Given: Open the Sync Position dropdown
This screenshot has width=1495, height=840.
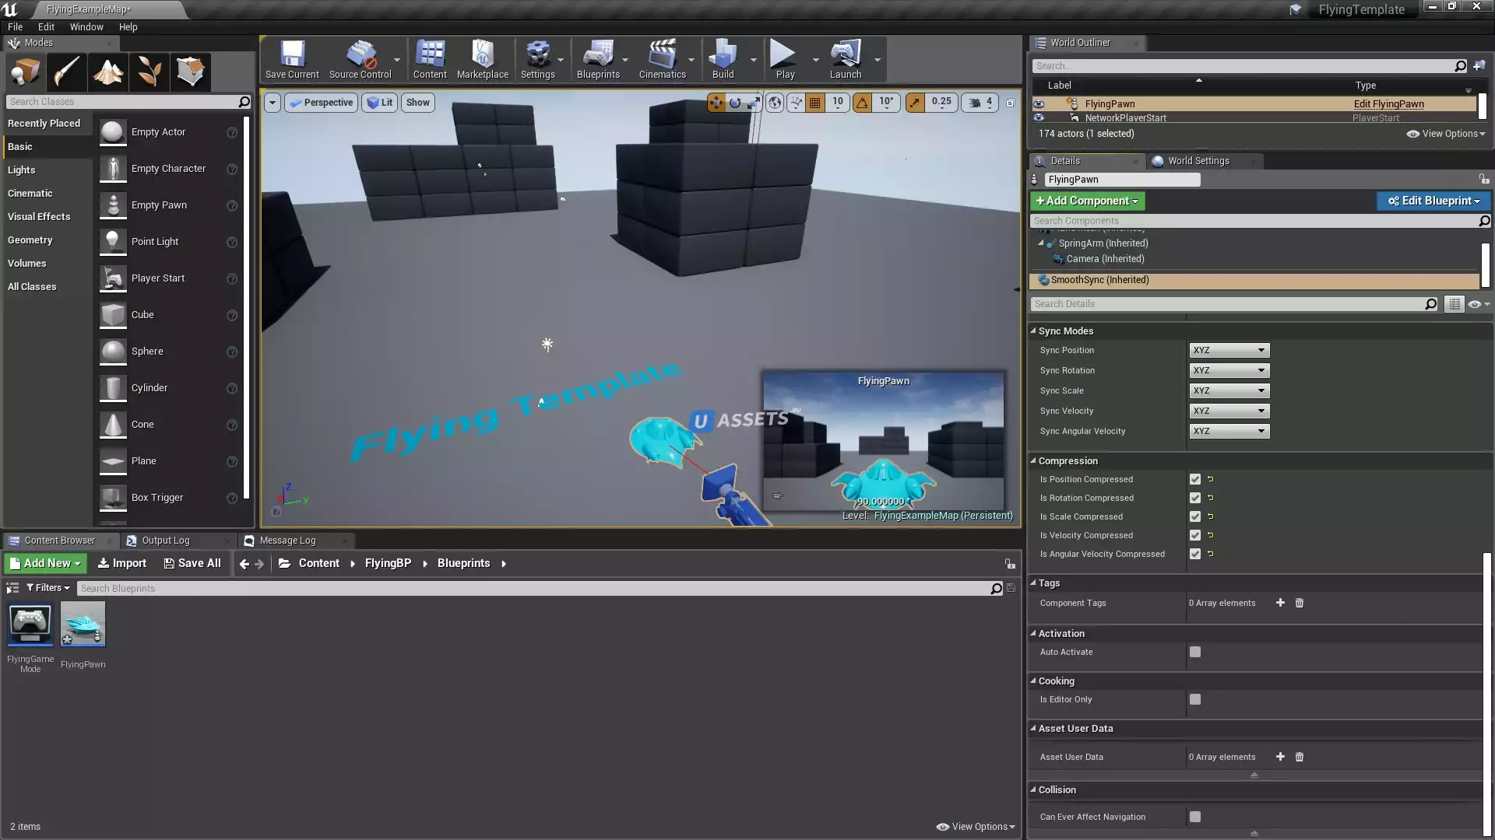Looking at the screenshot, I should pos(1229,350).
